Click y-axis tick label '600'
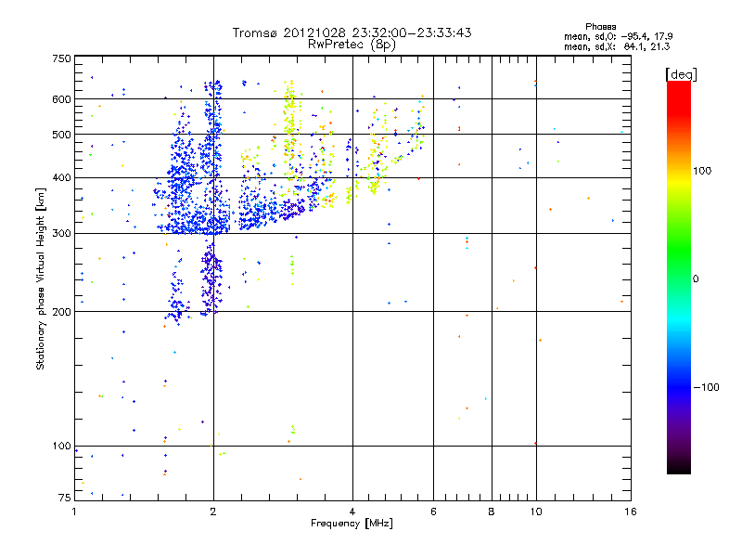742x557 pixels. (x=61, y=99)
